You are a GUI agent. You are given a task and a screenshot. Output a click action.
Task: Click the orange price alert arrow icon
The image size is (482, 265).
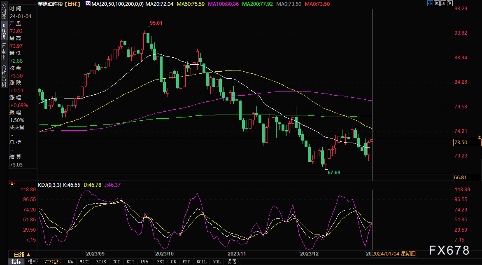pyautogui.click(x=479, y=137)
